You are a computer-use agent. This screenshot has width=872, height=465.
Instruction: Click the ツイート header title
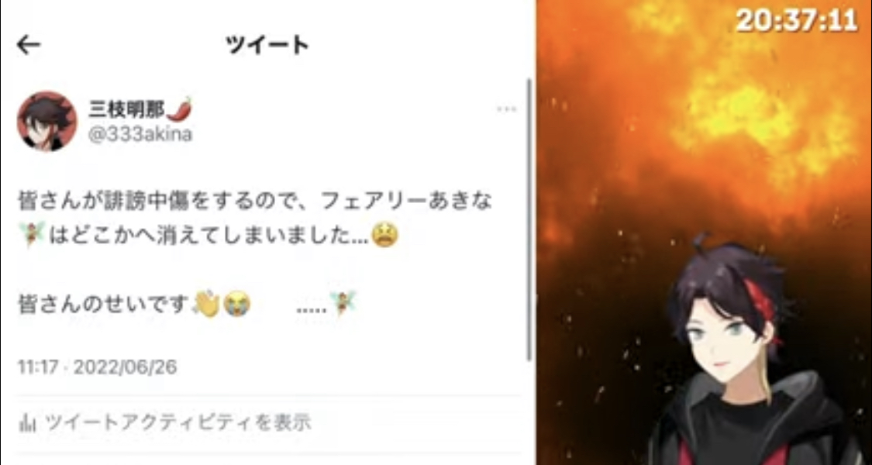click(267, 45)
